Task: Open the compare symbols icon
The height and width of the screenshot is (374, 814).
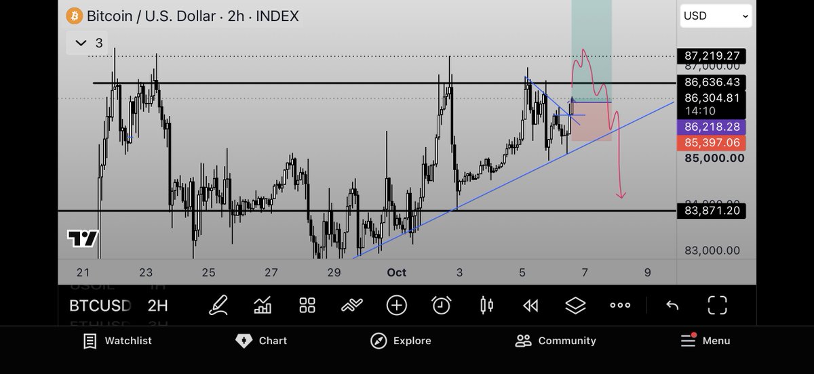Action: [x=352, y=306]
